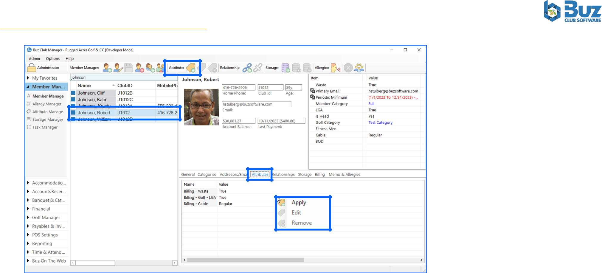Click the Email input field
602x273 pixels.
coord(256,104)
